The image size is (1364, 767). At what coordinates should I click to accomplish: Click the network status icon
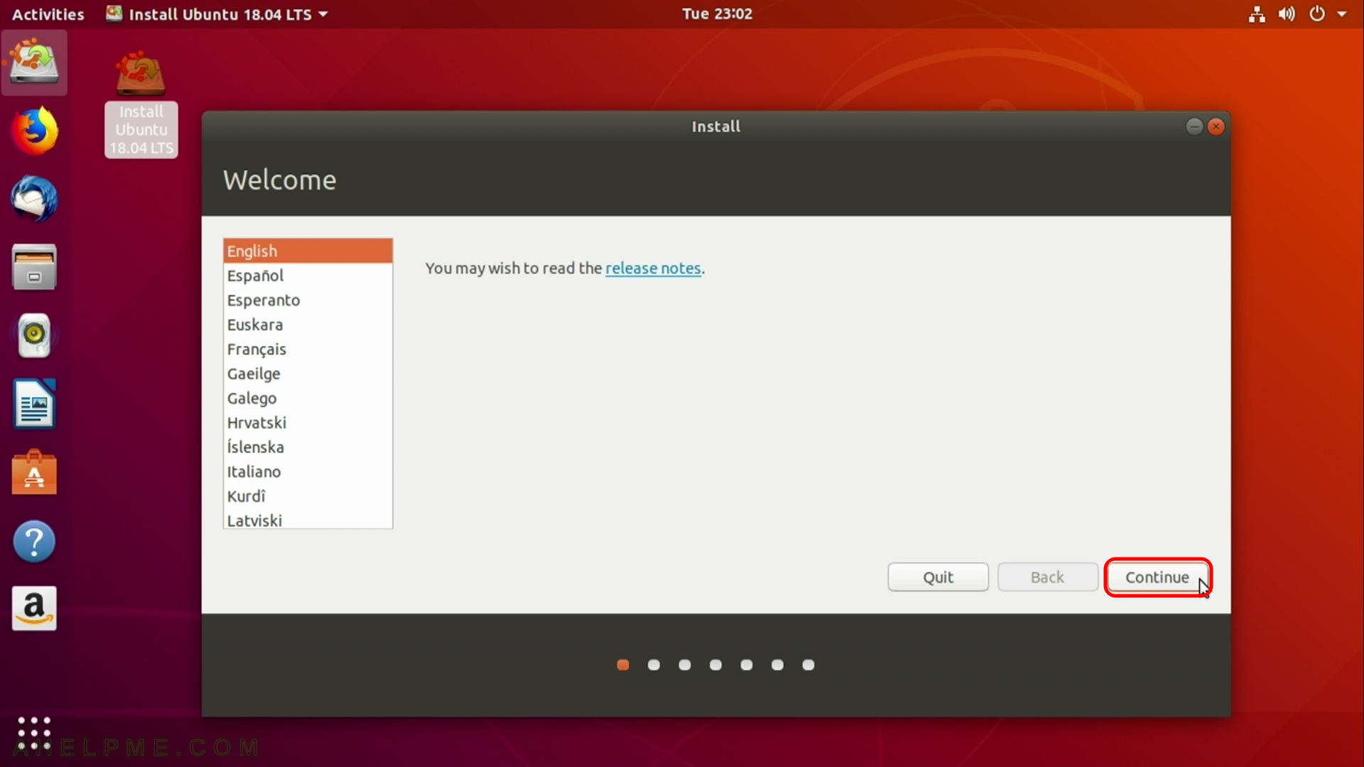pyautogui.click(x=1257, y=14)
